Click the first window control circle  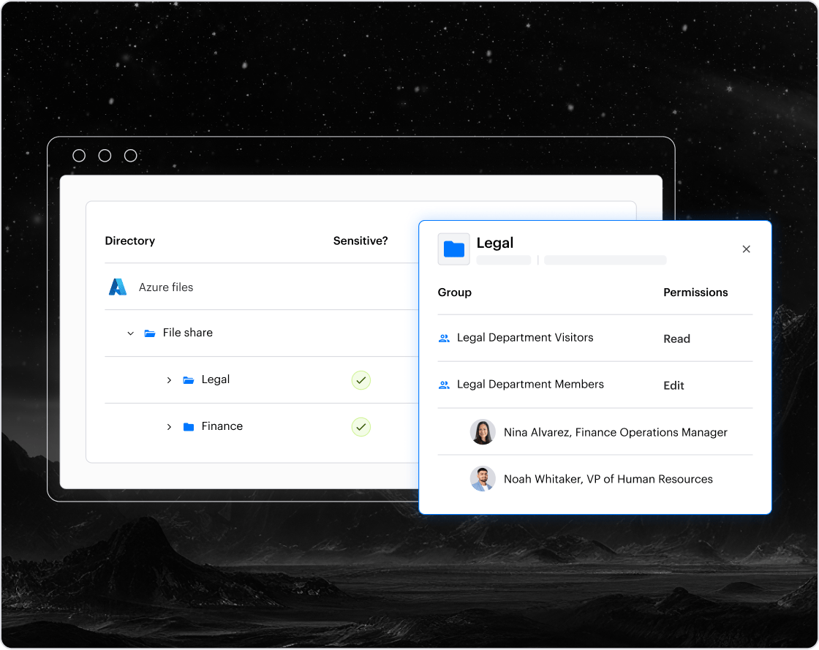pyautogui.click(x=79, y=156)
